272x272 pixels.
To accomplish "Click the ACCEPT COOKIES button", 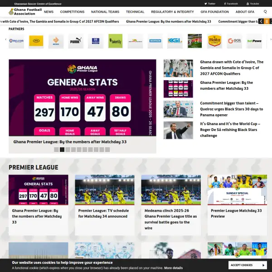I will tap(248, 265).
